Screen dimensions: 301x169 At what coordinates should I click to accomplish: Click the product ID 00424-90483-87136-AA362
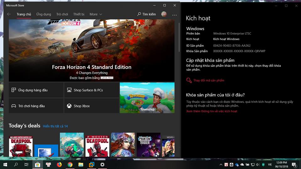(232, 45)
